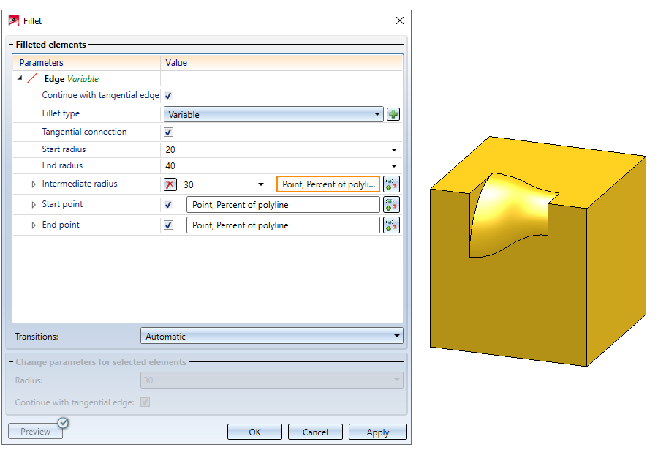Click the Preview button
Image resolution: width=658 pixels, height=450 pixels.
coord(35,432)
